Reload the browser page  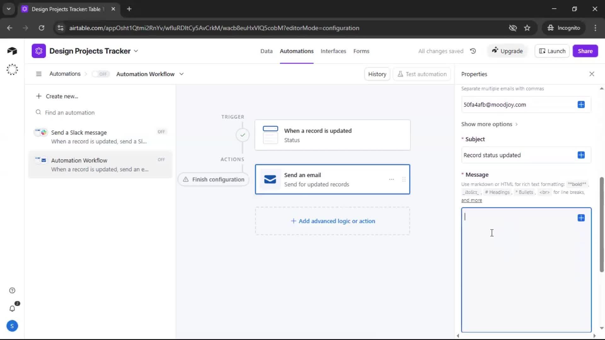41,28
